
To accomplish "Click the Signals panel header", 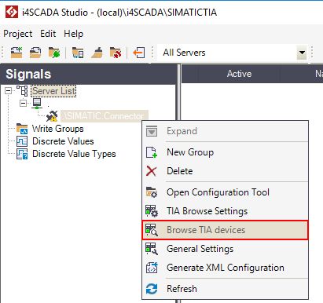I will pyautogui.click(x=89, y=74).
